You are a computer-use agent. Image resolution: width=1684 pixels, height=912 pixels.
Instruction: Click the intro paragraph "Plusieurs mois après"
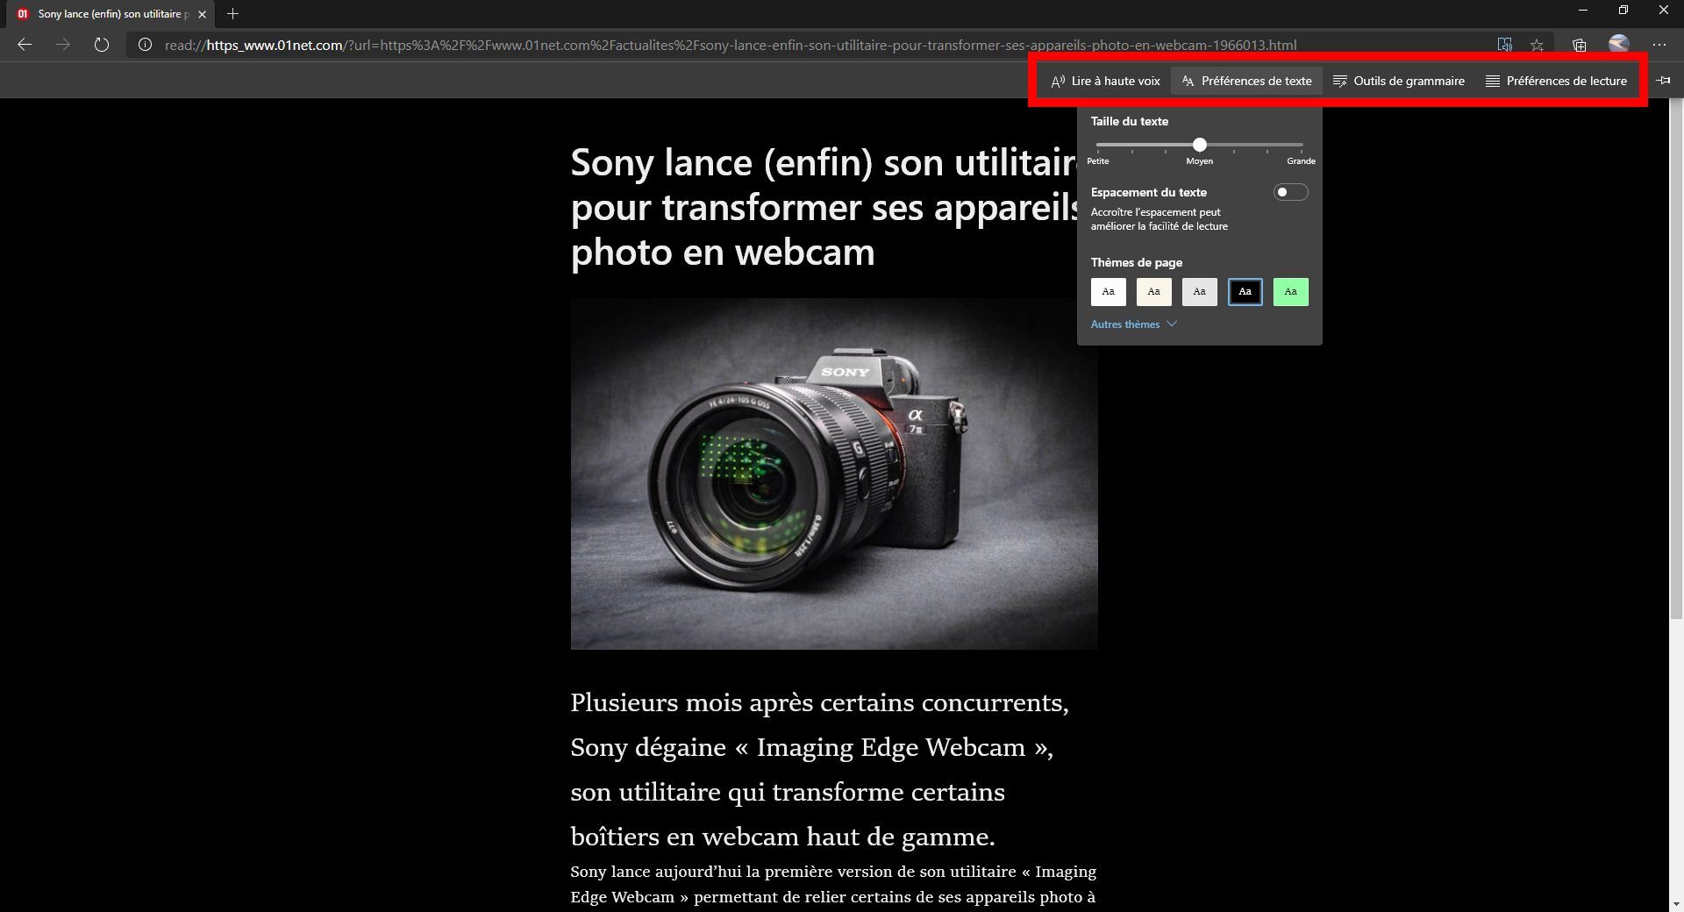click(x=819, y=770)
